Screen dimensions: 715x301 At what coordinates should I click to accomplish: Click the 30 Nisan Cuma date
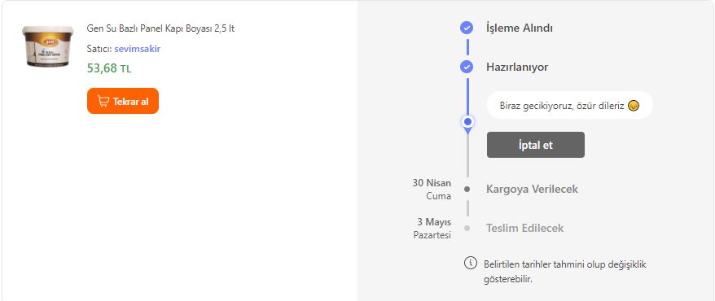coord(432,190)
